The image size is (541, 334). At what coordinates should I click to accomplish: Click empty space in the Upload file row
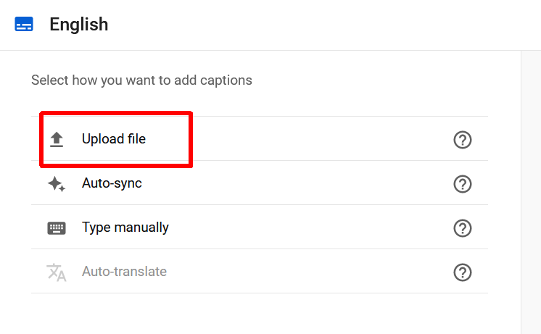(x=312, y=139)
